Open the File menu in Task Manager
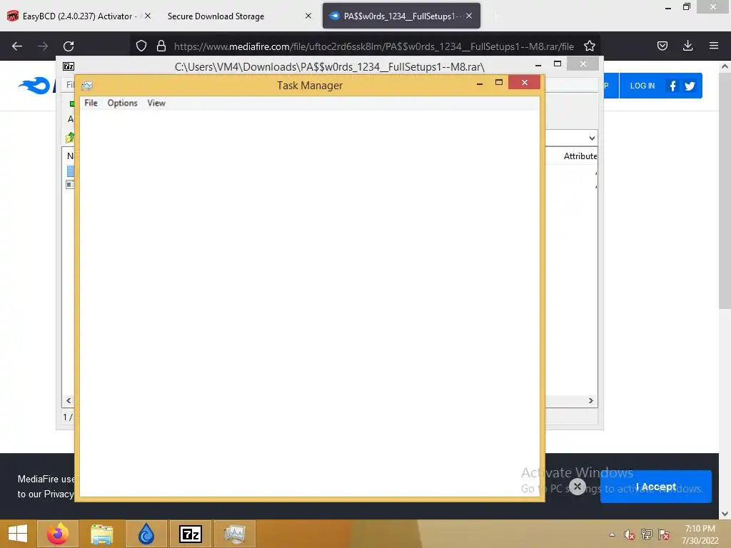Screen dimensions: 731x548 [x=91, y=103]
